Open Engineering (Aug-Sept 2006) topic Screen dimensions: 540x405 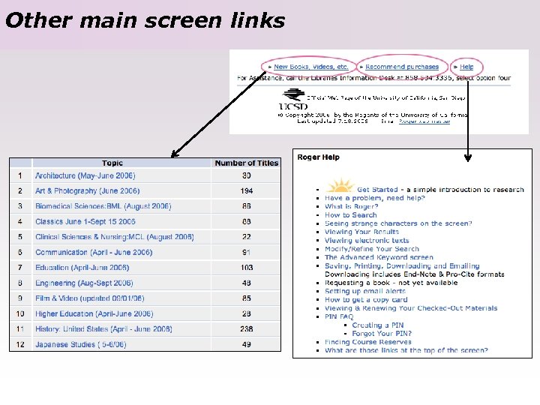pos(84,283)
